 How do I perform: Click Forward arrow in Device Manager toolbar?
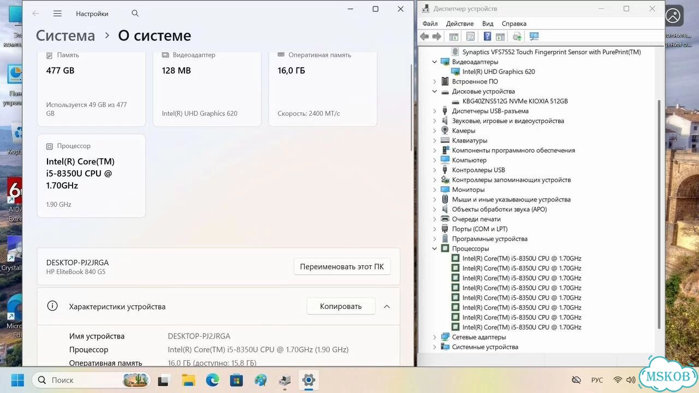(x=437, y=37)
